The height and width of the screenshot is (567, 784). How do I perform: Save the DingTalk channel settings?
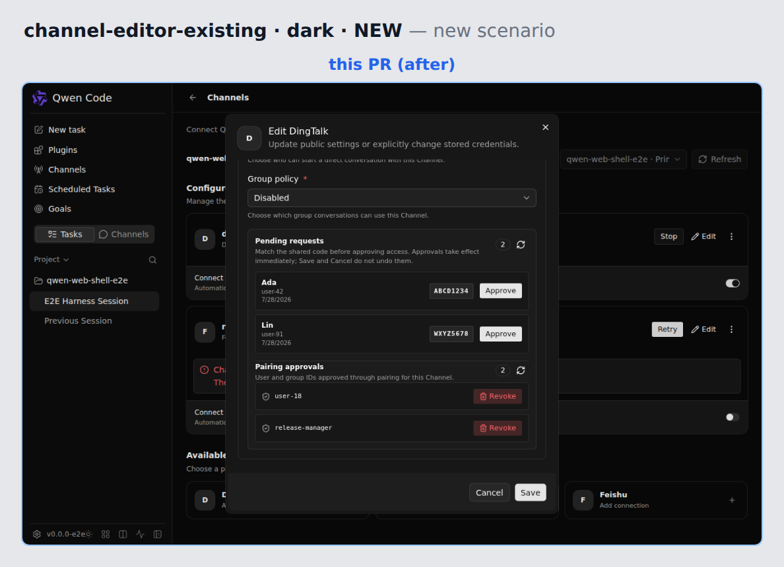pyautogui.click(x=530, y=492)
